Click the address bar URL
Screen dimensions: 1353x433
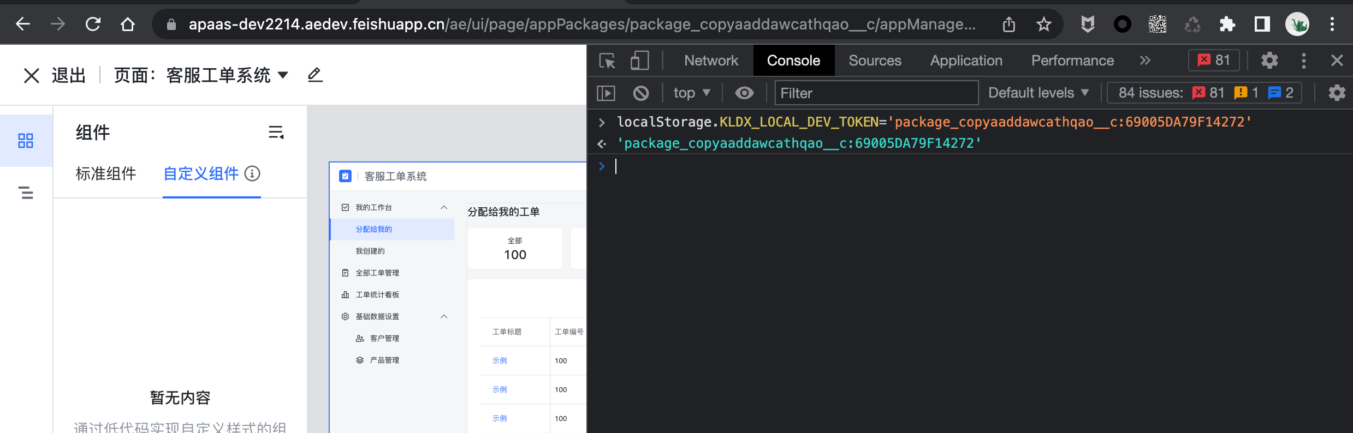[x=582, y=24]
